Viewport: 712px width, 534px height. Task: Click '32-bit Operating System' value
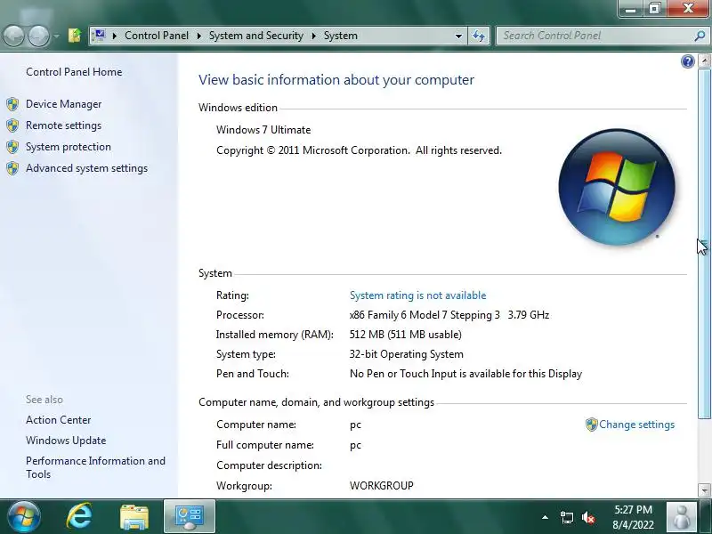point(407,354)
